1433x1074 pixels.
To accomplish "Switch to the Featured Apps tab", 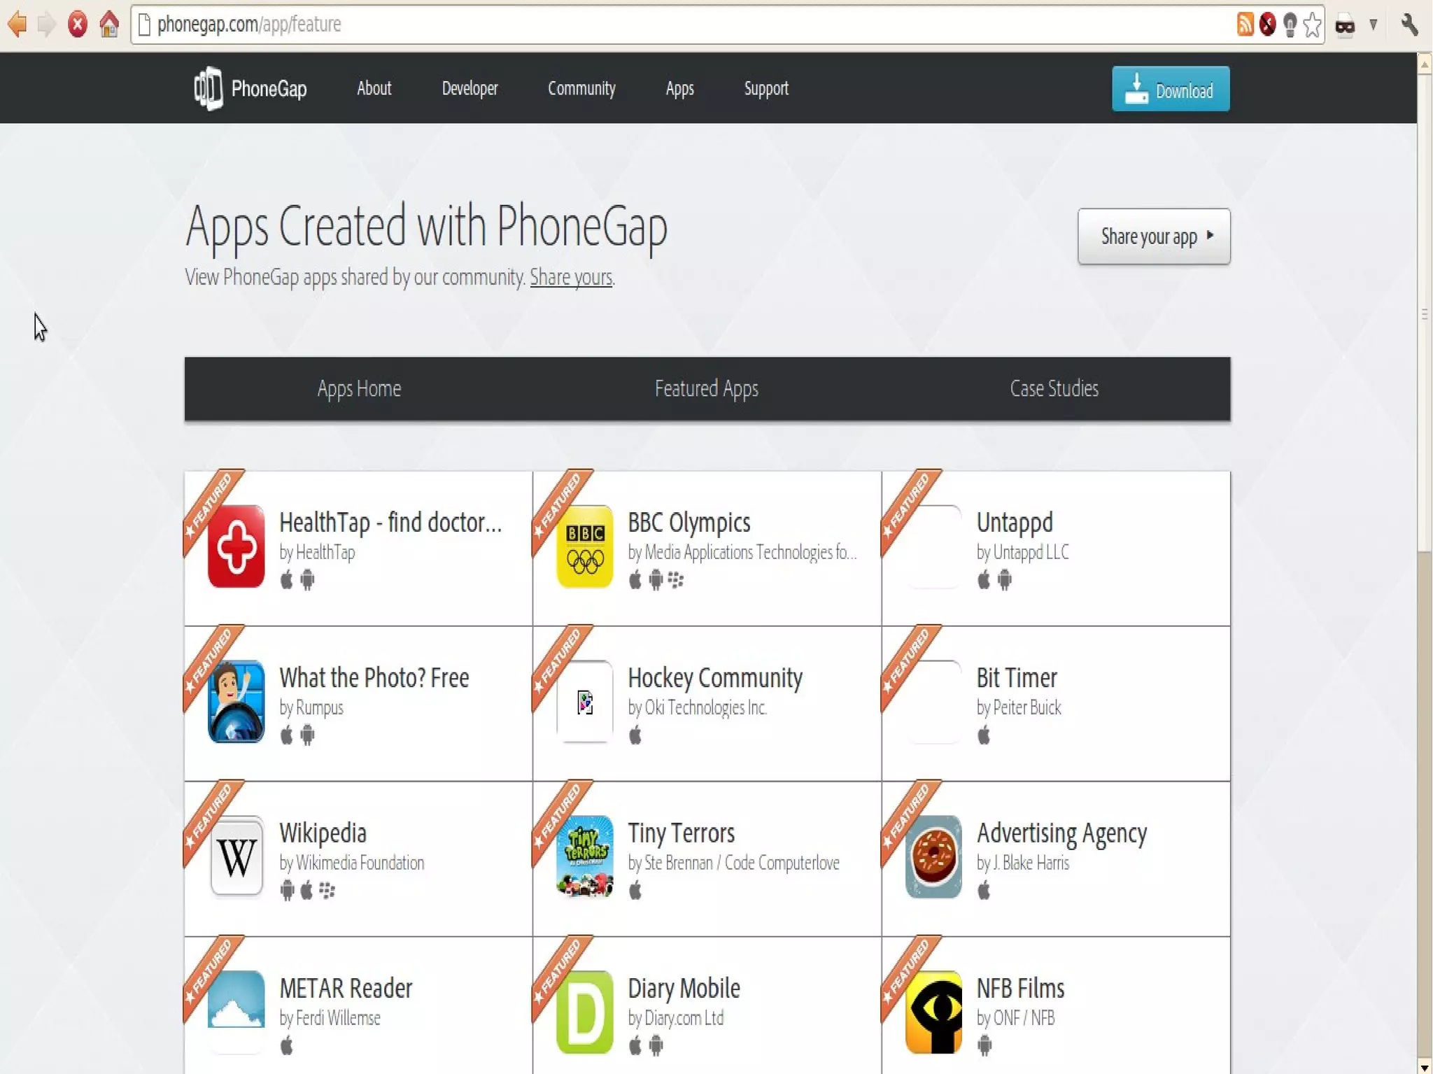I will [x=707, y=388].
